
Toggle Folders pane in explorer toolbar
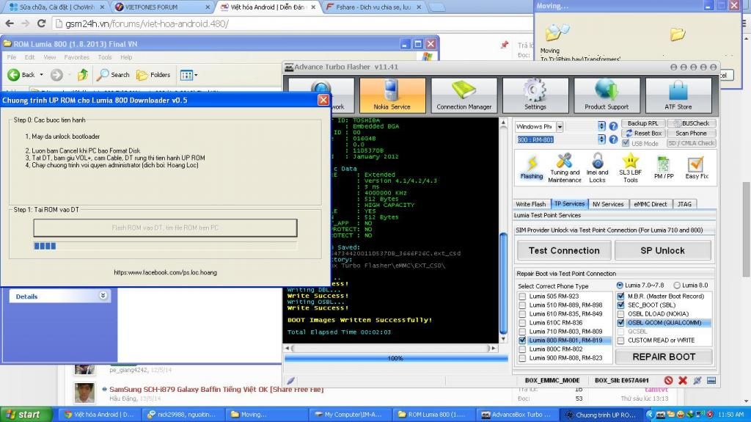pyautogui.click(x=153, y=75)
